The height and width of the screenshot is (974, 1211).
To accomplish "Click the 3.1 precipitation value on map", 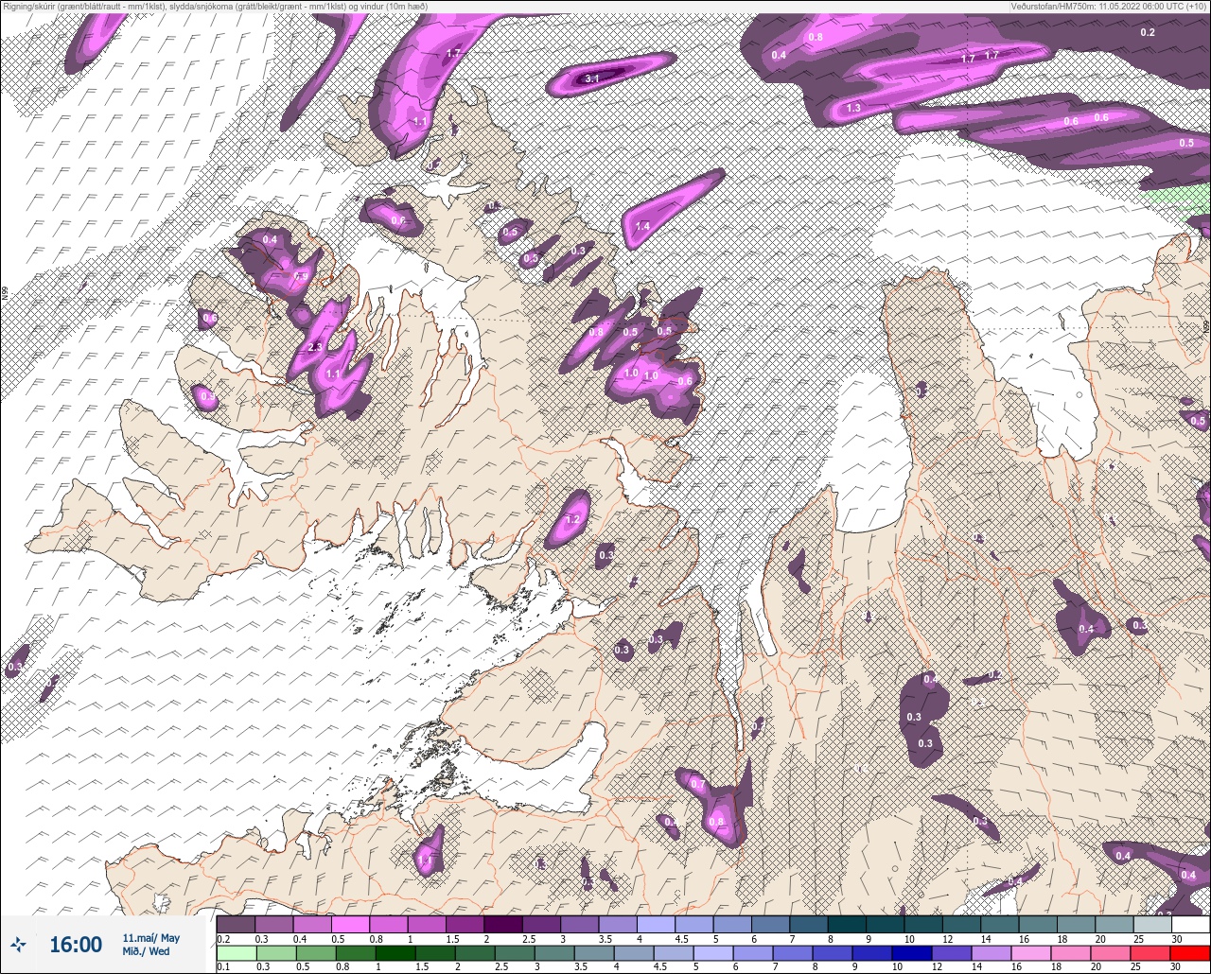I will [x=593, y=78].
